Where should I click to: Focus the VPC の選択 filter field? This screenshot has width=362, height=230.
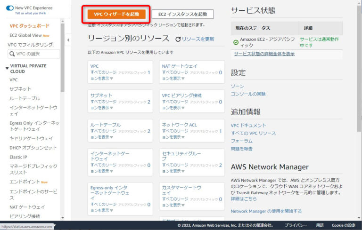point(34,54)
